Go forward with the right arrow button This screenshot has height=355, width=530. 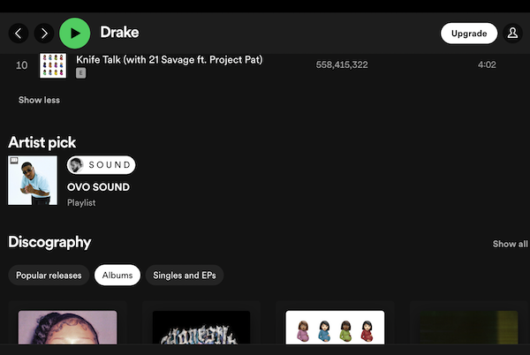pyautogui.click(x=43, y=34)
